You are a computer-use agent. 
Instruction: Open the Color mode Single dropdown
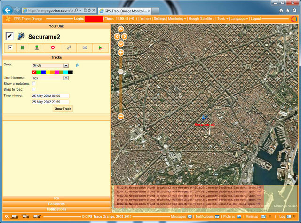click(50, 65)
